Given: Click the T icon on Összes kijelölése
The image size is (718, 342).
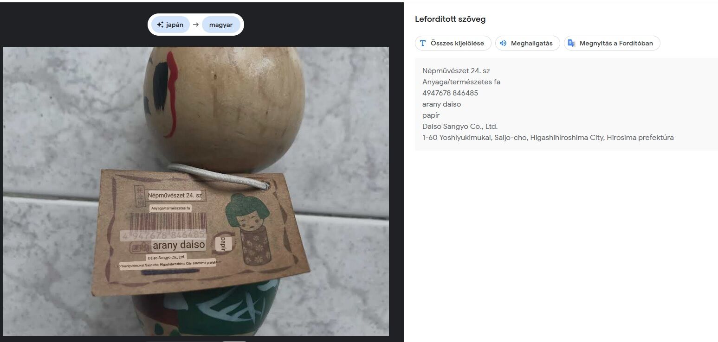Looking at the screenshot, I should tap(423, 43).
